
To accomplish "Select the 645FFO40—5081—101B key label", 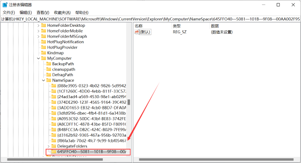I will [x=92, y=152].
